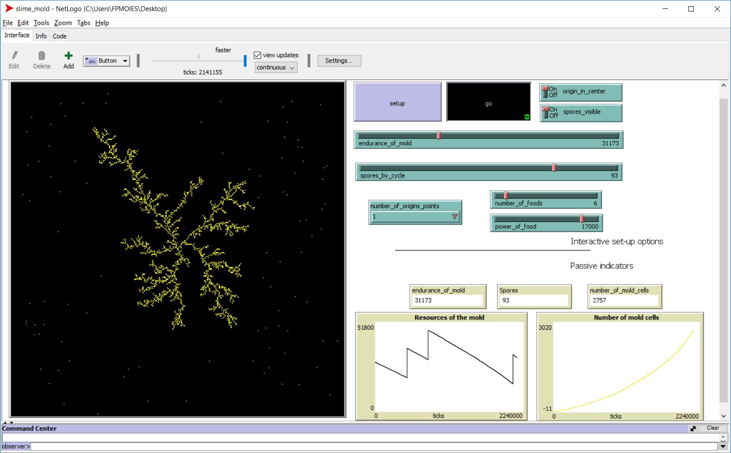Viewport: 731px width, 453px height.
Task: Click the green Add plus icon
Action: point(68,56)
